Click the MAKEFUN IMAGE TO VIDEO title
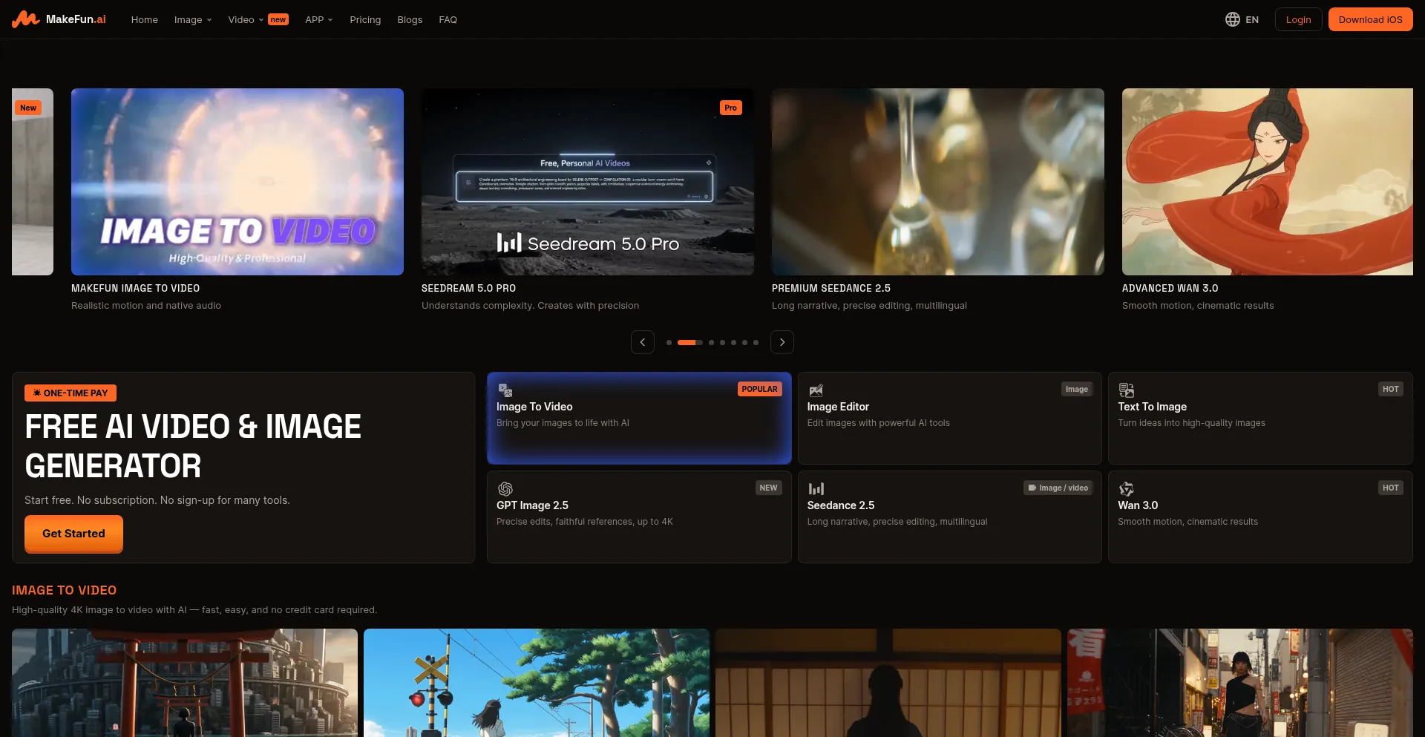Image resolution: width=1425 pixels, height=737 pixels. (x=135, y=288)
